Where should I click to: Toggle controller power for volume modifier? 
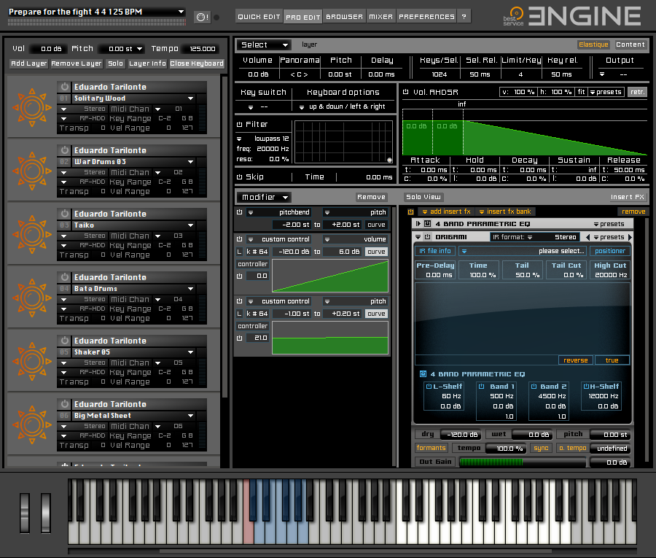(239, 276)
